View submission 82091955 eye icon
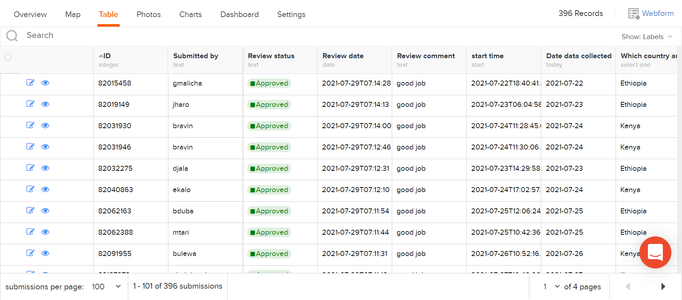 [x=45, y=253]
